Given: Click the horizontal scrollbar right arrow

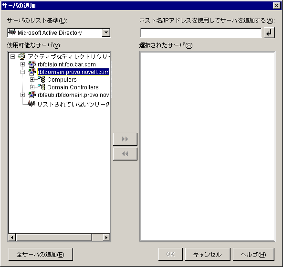Looking at the screenshot, I should (106, 237).
